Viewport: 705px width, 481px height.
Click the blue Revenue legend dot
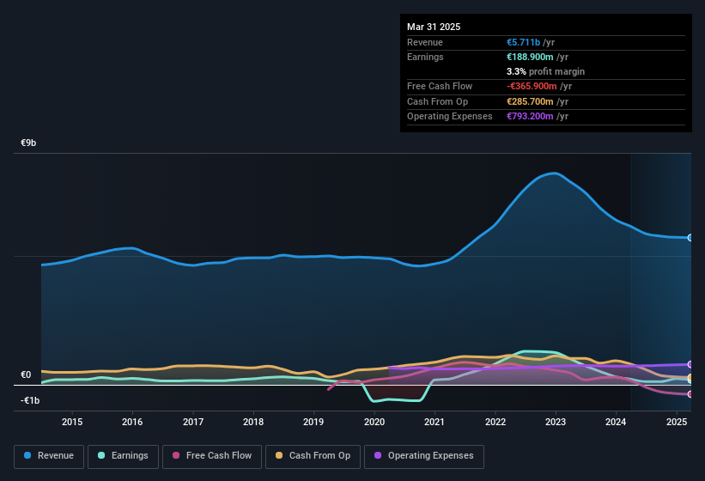coord(27,455)
